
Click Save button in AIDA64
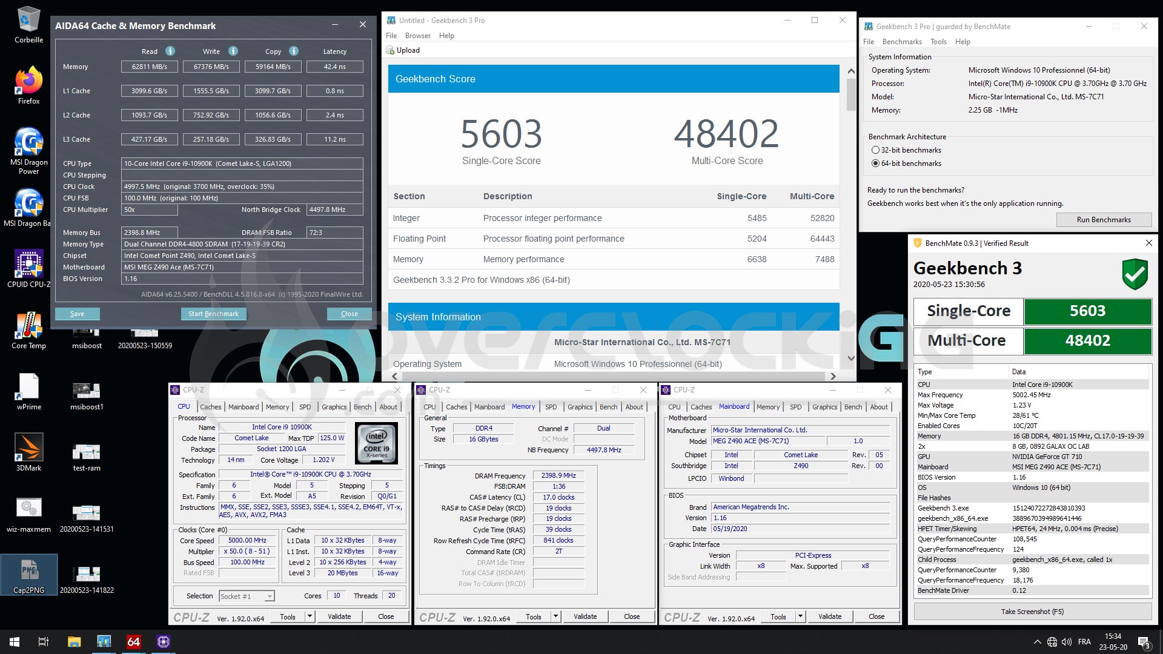pyautogui.click(x=77, y=314)
